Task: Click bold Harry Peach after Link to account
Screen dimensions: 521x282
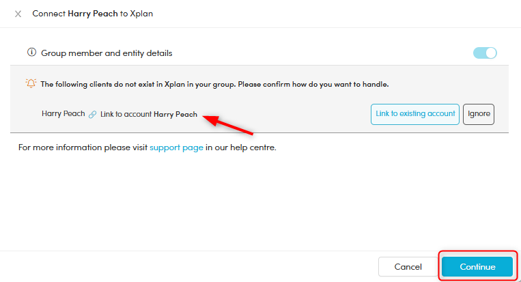Action: tap(175, 115)
